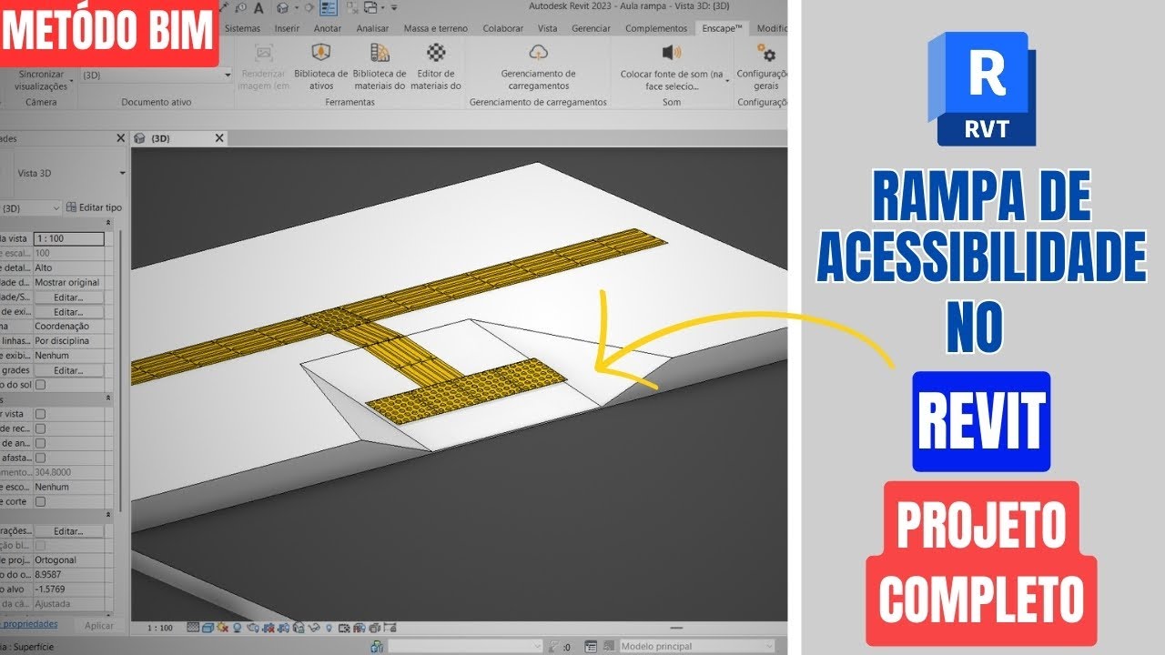Click the 3D view cube icon on the (3D) tab
The image size is (1165, 655).
pos(140,138)
